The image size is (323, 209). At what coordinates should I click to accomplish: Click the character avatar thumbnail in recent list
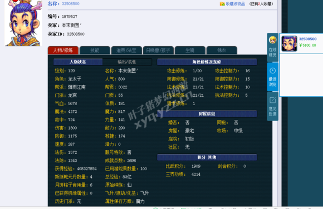(x=289, y=43)
